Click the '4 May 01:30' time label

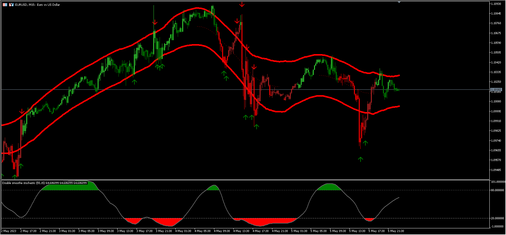[x=183, y=231]
